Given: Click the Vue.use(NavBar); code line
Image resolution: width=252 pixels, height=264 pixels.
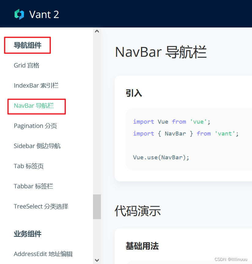Looking at the screenshot, I should [161, 157].
